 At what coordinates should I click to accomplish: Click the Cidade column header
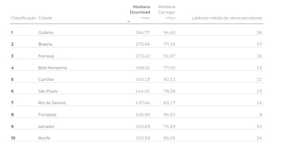[45, 18]
